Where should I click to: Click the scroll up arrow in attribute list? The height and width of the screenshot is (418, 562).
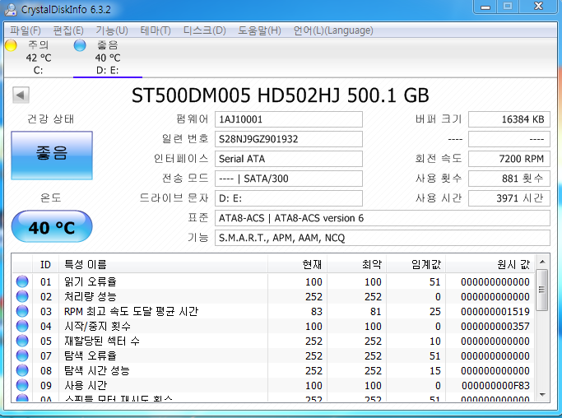tap(541, 262)
